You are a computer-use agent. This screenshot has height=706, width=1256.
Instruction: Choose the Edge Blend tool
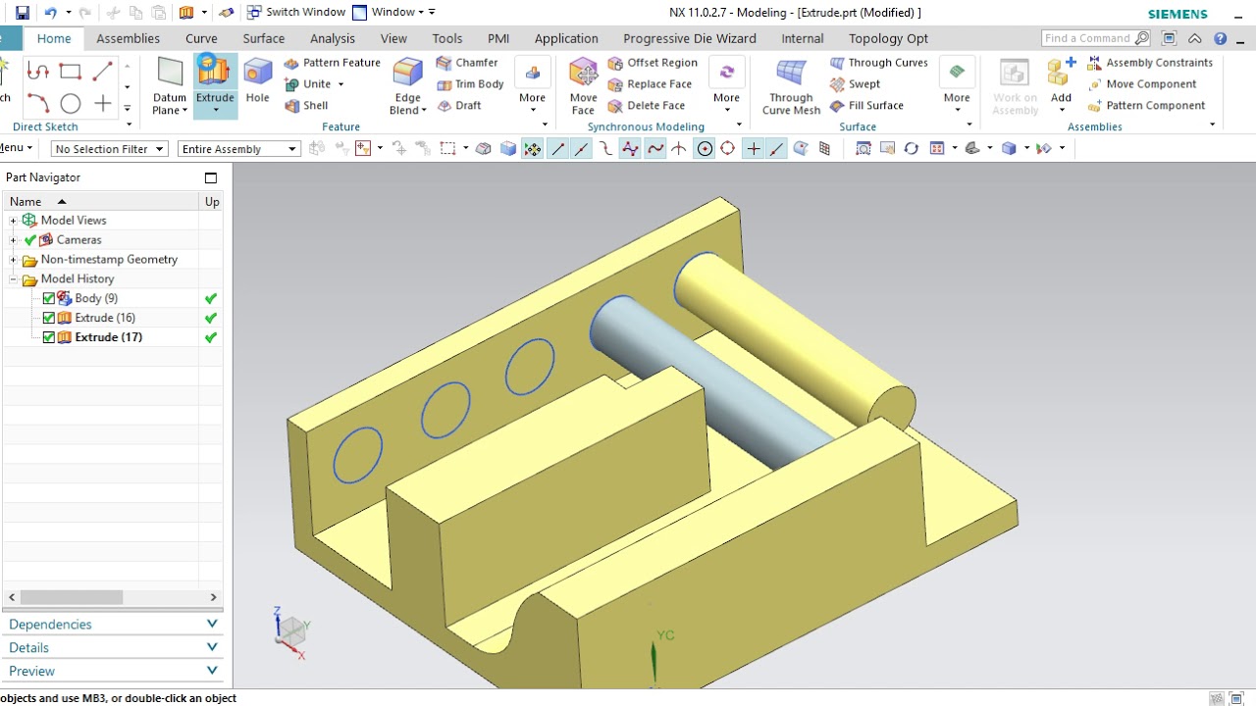click(408, 86)
